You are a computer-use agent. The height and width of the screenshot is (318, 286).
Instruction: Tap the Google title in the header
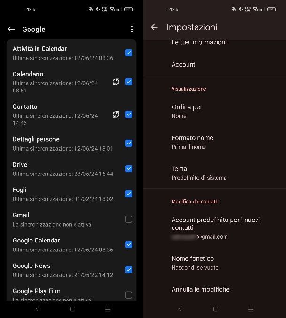coord(34,30)
